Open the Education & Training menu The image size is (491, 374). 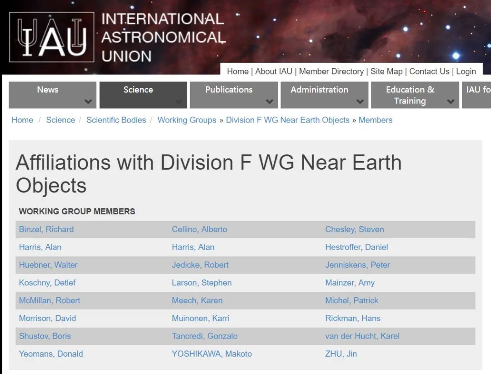point(415,95)
